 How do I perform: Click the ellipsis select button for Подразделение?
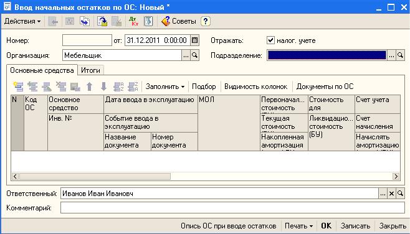(391, 55)
